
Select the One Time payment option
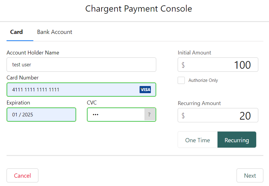click(197, 140)
